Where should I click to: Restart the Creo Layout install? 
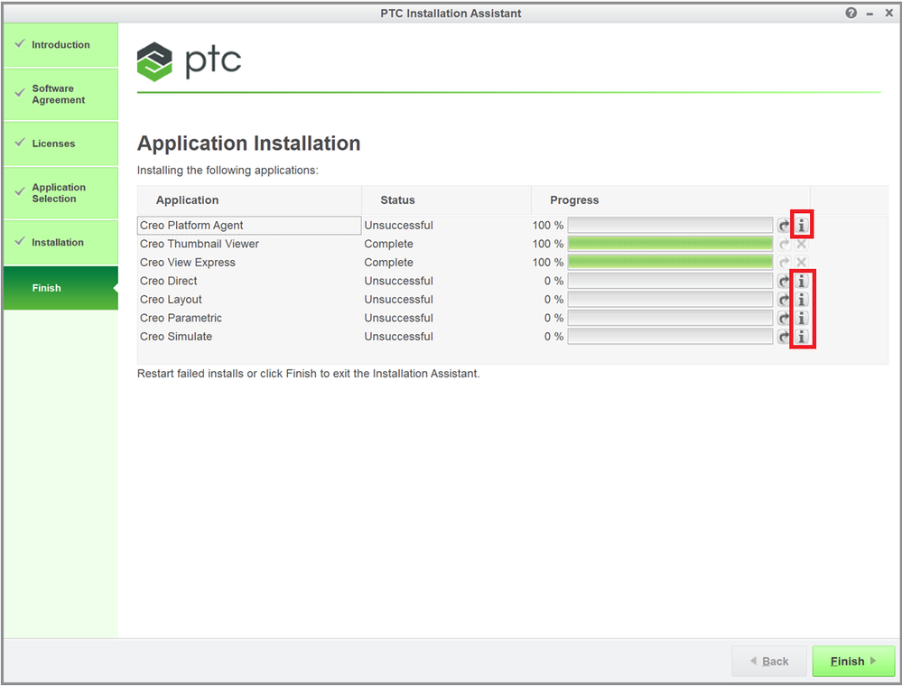tap(784, 300)
